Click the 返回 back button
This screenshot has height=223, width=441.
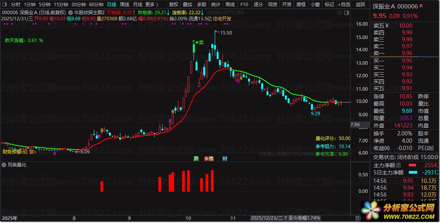point(360,5)
